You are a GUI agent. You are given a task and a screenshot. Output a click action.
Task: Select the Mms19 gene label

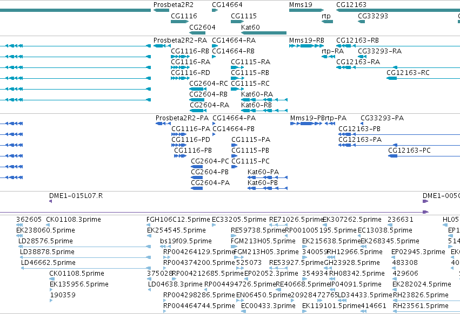point(301,5)
